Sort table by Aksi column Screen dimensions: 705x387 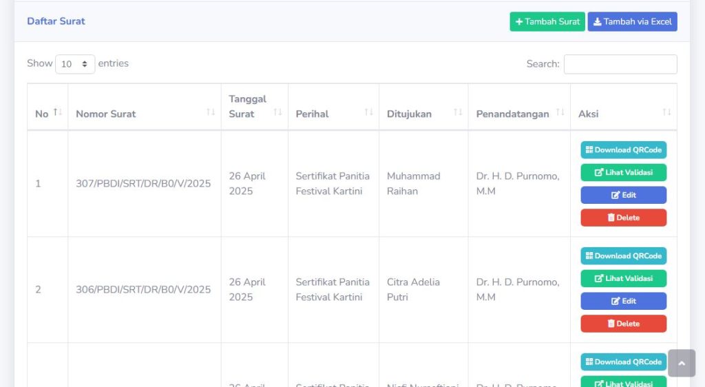(x=624, y=107)
